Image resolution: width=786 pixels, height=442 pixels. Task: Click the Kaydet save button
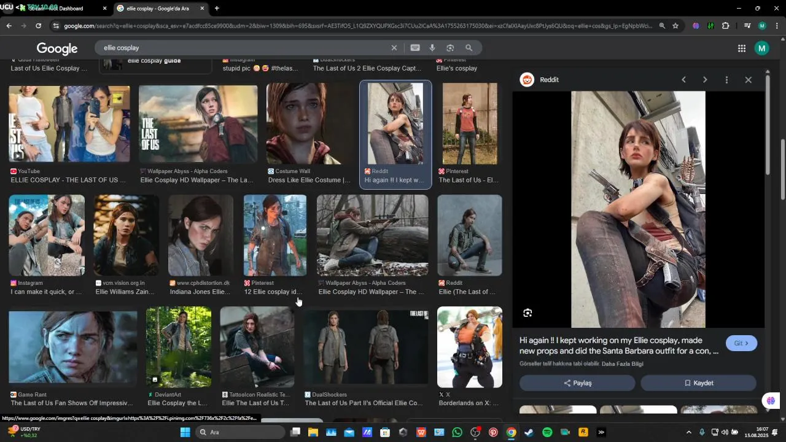point(698,383)
